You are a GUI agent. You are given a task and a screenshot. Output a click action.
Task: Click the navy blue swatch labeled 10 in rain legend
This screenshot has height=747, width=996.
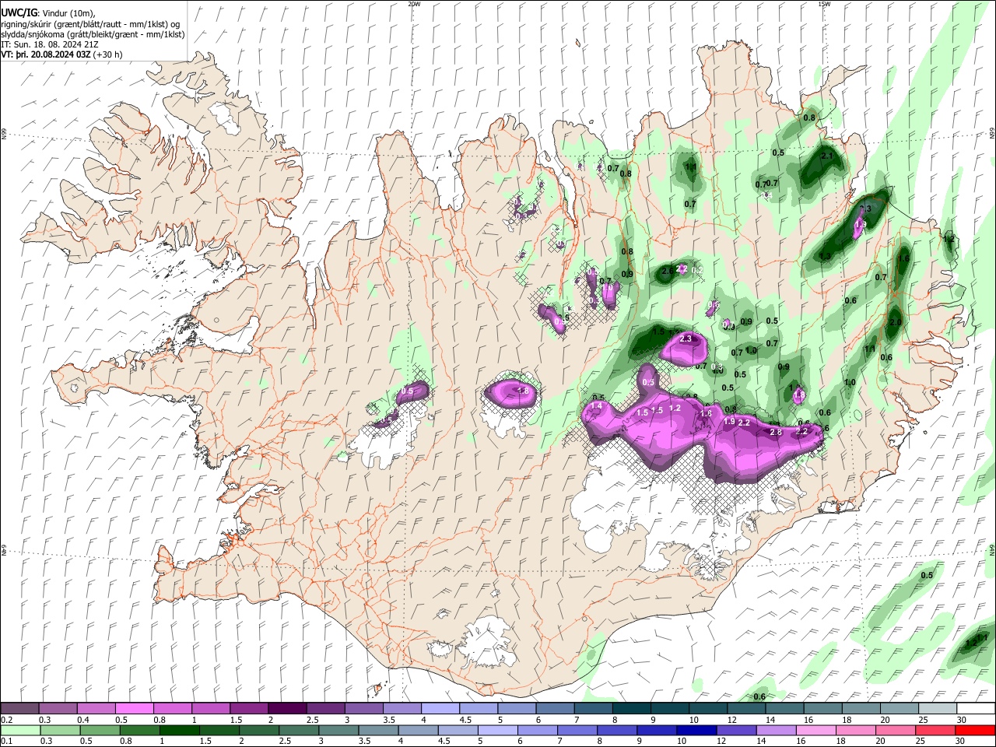point(696,730)
